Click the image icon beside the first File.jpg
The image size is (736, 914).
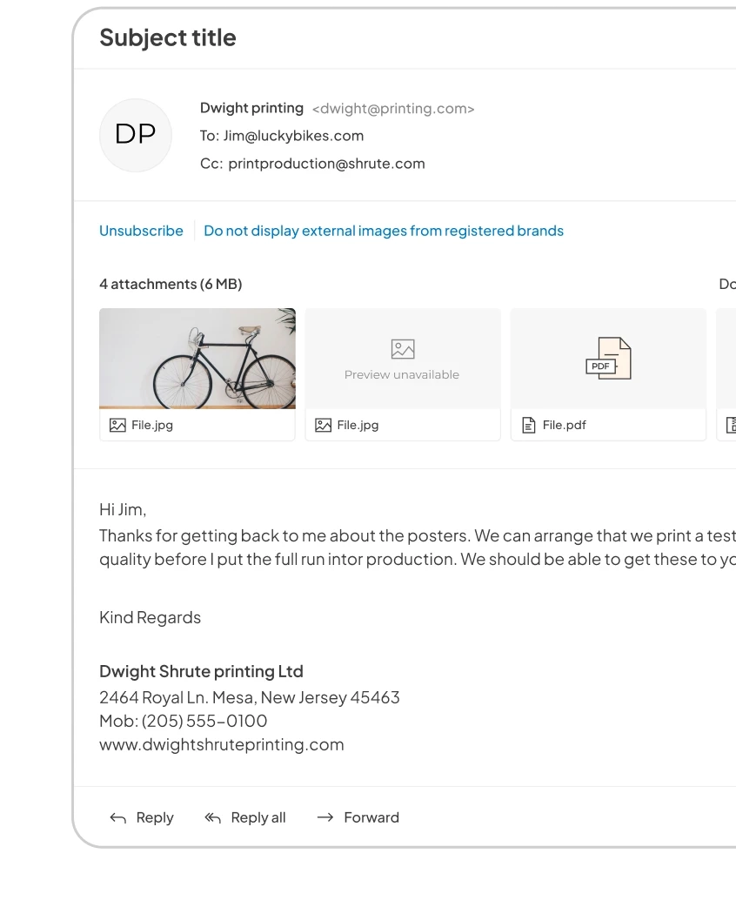[x=117, y=425]
